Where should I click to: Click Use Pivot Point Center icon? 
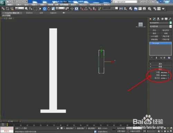pyautogui.click(x=67, y=9)
